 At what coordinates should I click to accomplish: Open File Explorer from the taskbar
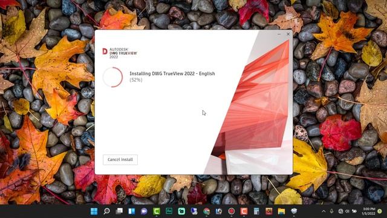[281, 211]
